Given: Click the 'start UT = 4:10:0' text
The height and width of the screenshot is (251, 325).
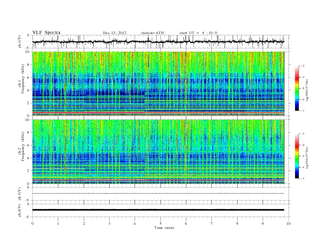Looking at the screenshot, I should click(x=198, y=33).
